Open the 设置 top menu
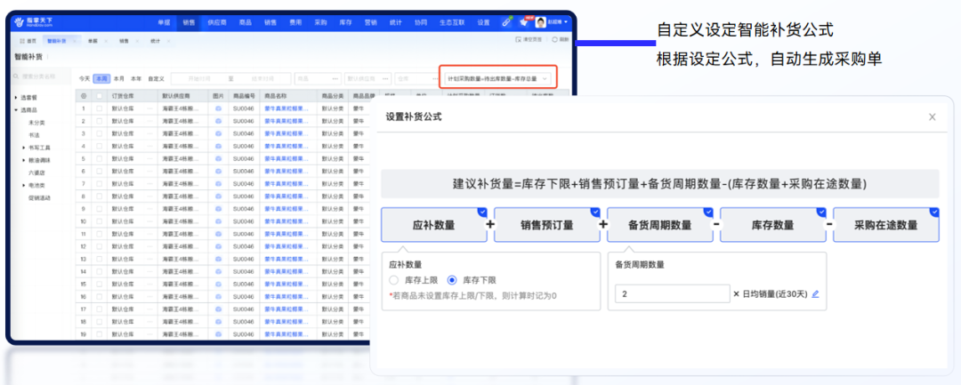Viewport: 961px width, 385px height. pyautogui.click(x=483, y=22)
